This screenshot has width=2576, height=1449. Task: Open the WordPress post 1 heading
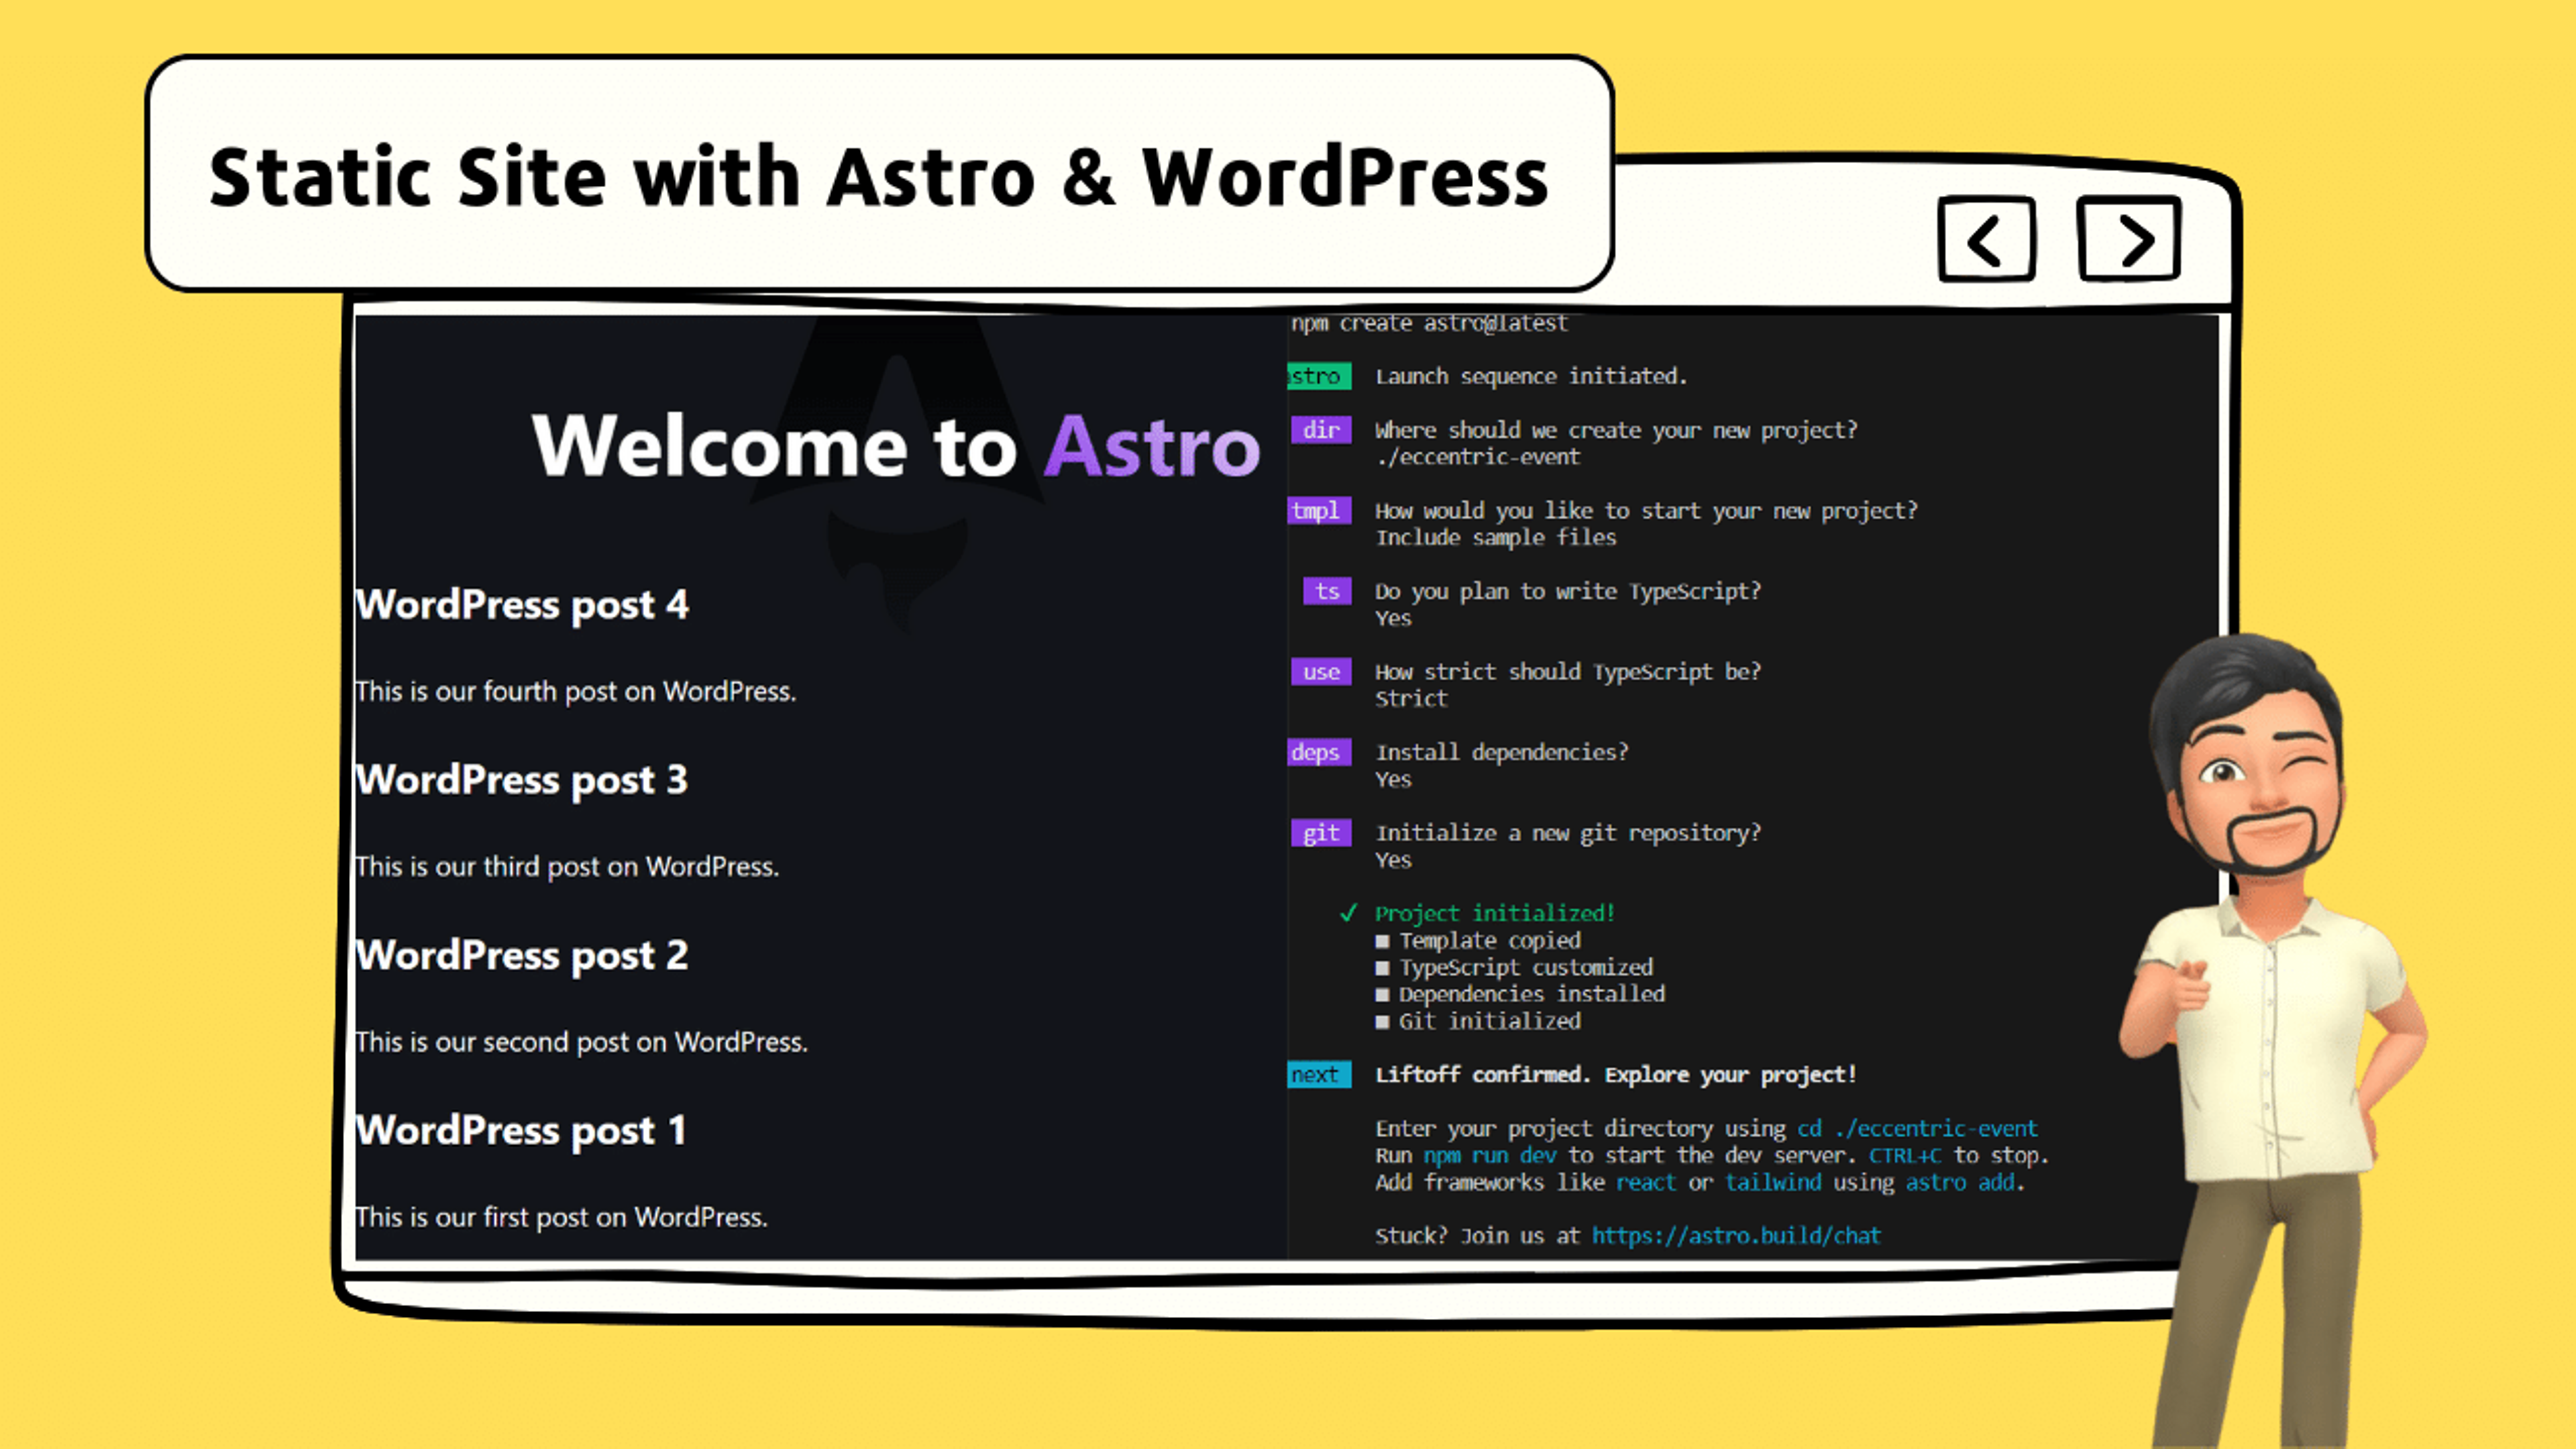click(521, 1131)
